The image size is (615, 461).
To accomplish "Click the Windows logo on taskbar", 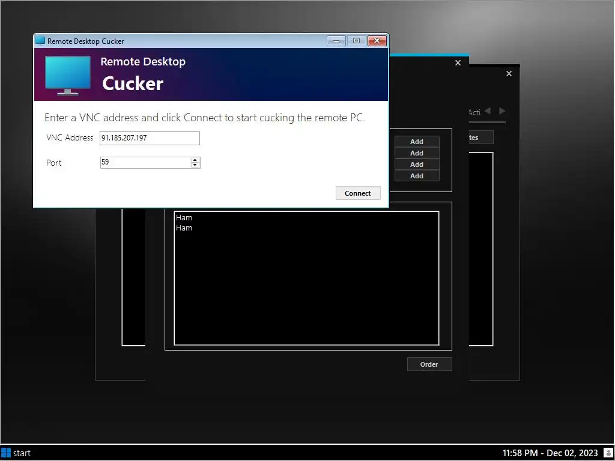I will (6, 453).
